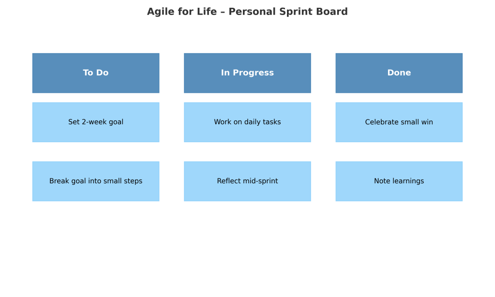Viewport: 495px width, 297px height.
Task: Click the light blue card mentioning small steps
Action: [x=95, y=181]
